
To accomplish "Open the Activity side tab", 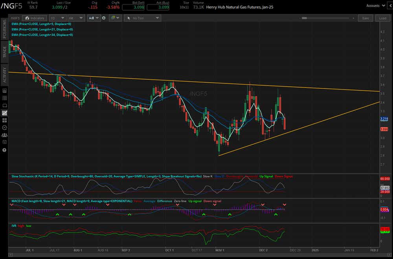I will tap(5, 75).
